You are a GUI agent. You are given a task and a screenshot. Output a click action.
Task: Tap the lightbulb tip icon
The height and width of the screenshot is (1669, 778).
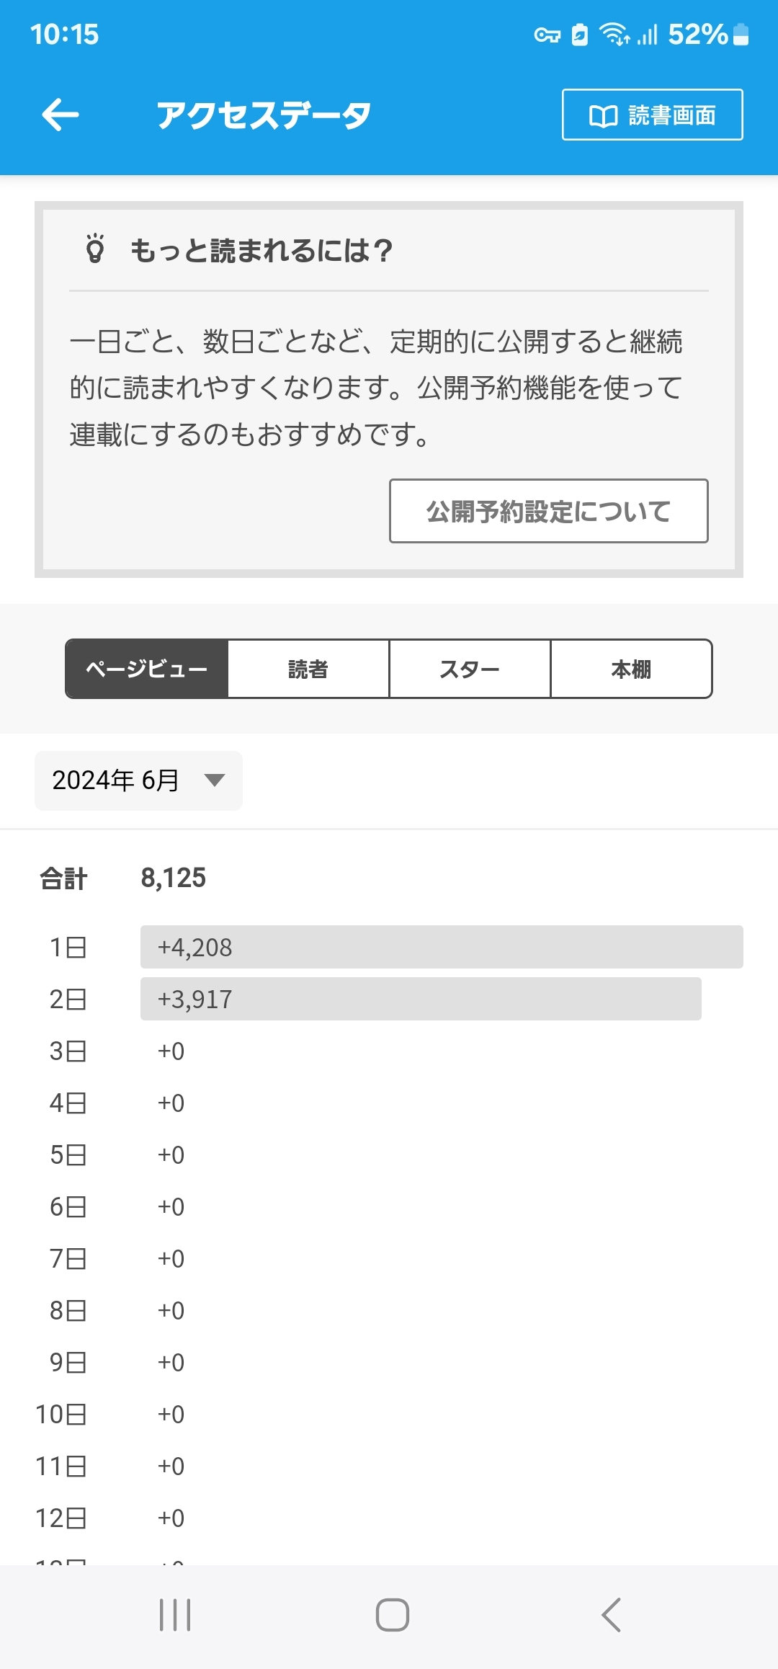95,249
